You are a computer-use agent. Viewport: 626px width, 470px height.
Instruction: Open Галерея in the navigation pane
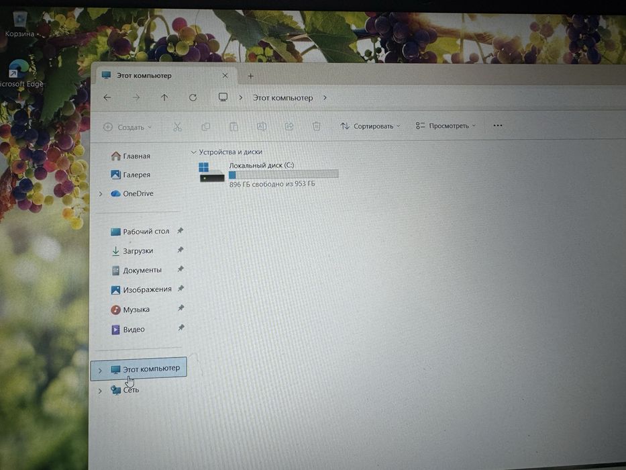pyautogui.click(x=131, y=175)
